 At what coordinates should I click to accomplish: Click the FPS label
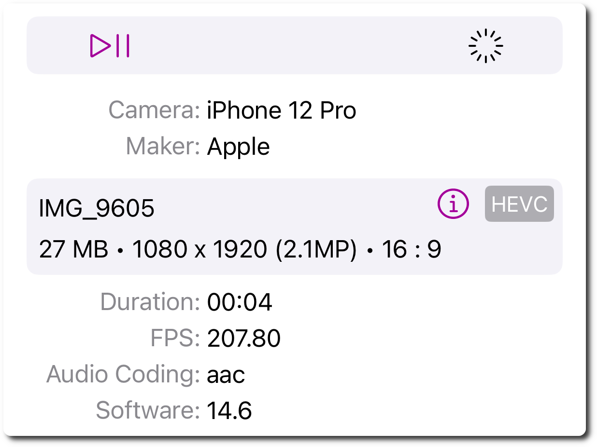[175, 339]
